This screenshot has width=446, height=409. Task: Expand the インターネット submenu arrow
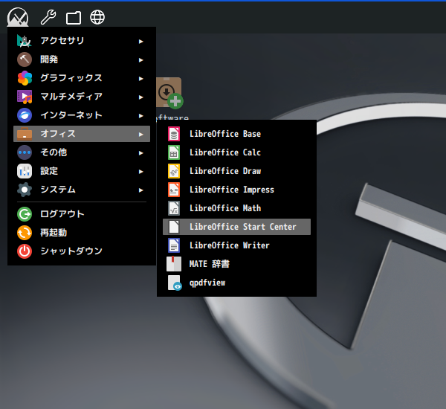(x=140, y=116)
